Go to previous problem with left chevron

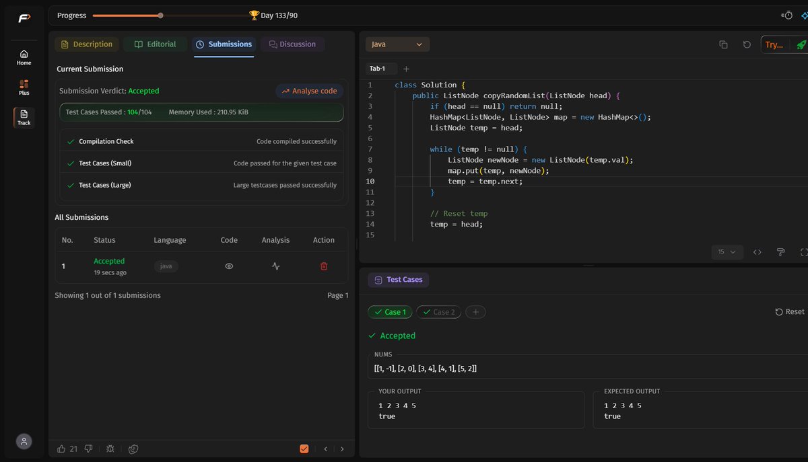(x=325, y=449)
